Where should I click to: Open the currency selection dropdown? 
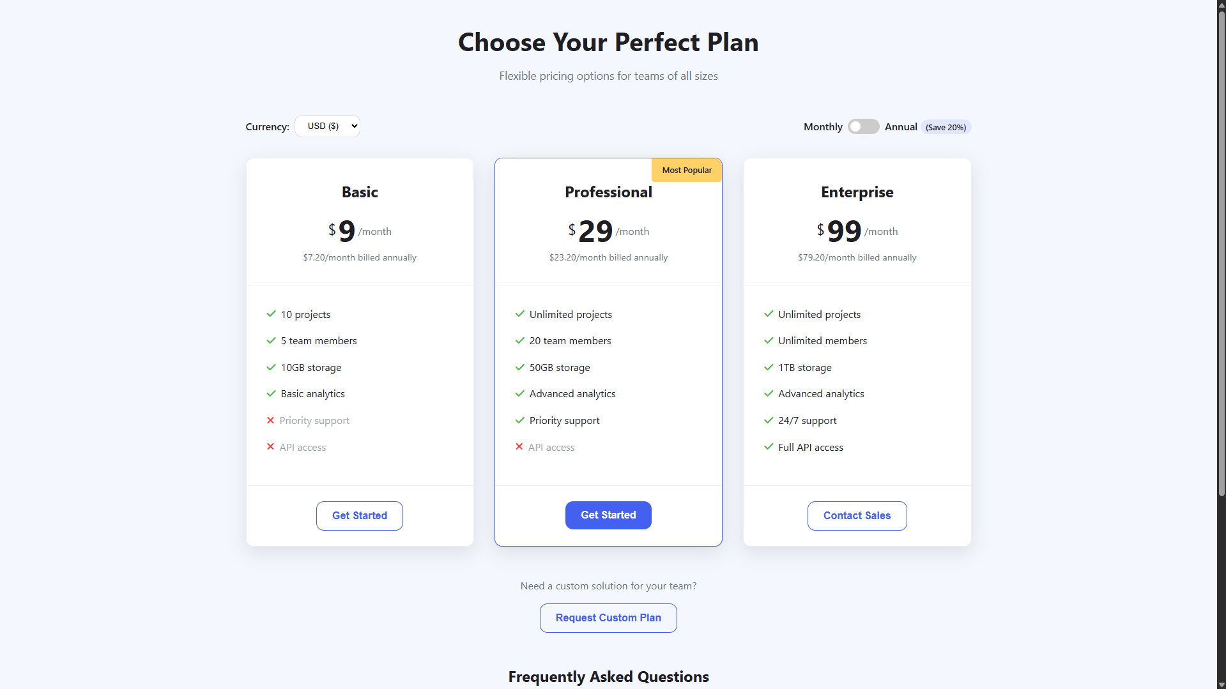(x=327, y=126)
